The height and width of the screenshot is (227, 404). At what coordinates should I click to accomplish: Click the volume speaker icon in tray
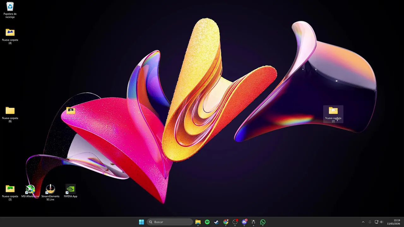coord(381,222)
